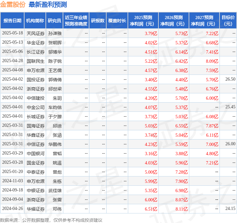The height and width of the screenshot is (223, 237).
Task: Select the 长江证券 institution cell
Action: click(x=36, y=52)
